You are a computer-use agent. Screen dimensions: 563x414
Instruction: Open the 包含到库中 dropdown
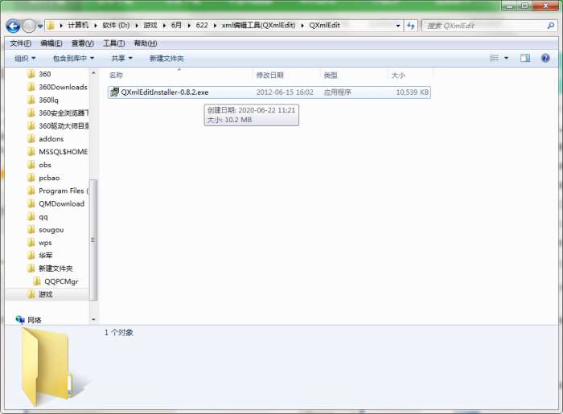[x=73, y=58]
